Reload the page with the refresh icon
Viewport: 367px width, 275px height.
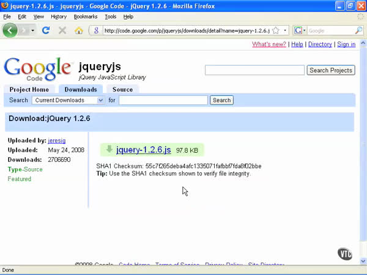pyautogui.click(x=46, y=31)
